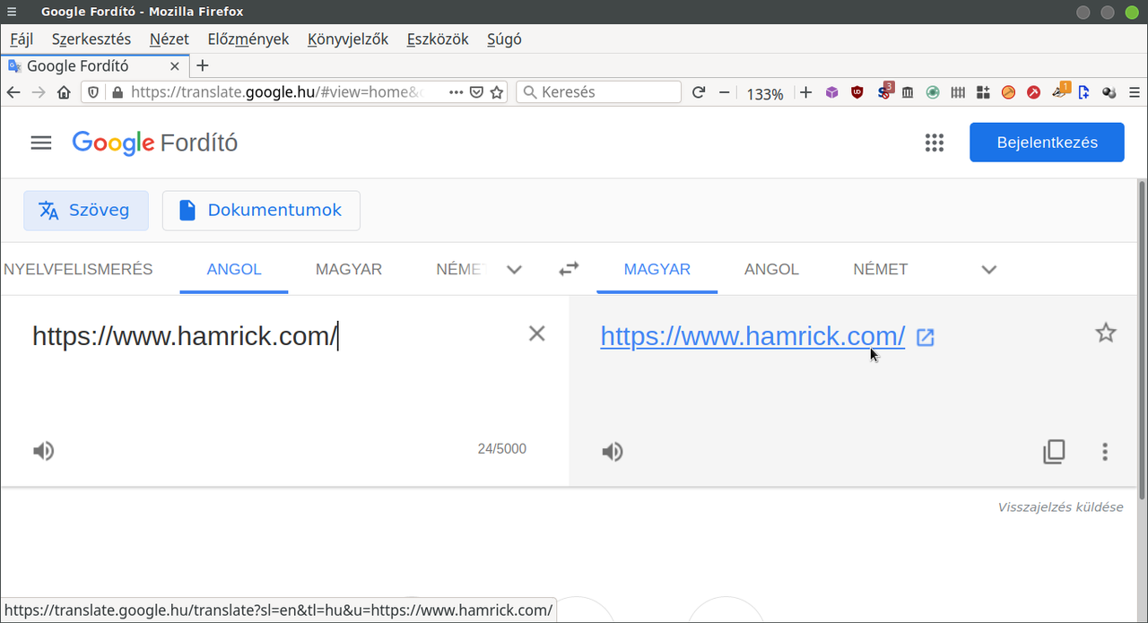The width and height of the screenshot is (1148, 623).
Task: Expand more source languages chevron
Action: pyautogui.click(x=514, y=269)
